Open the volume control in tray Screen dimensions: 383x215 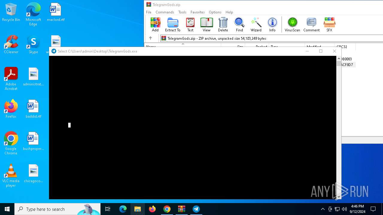[x=344, y=209]
